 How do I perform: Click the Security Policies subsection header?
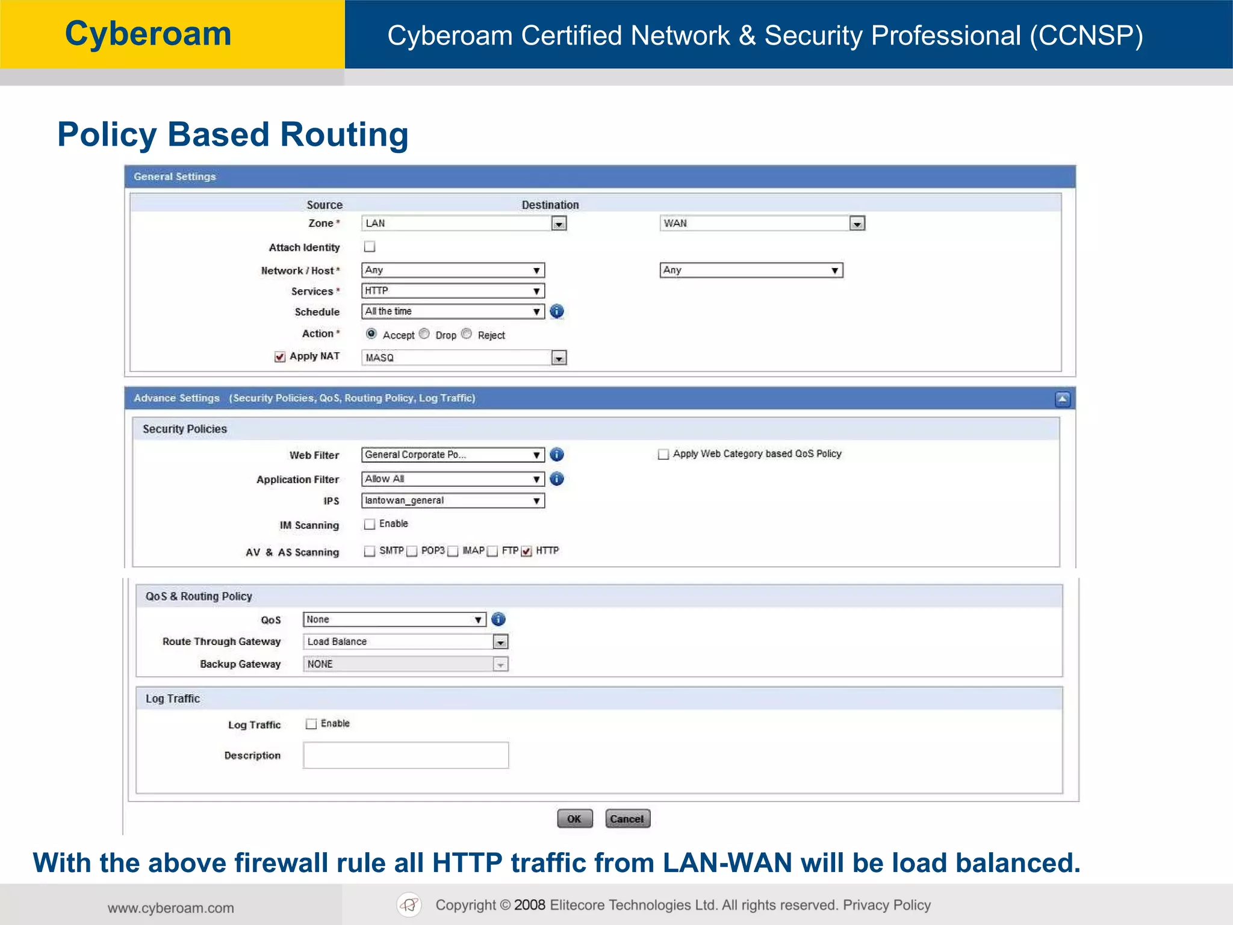[x=595, y=429]
